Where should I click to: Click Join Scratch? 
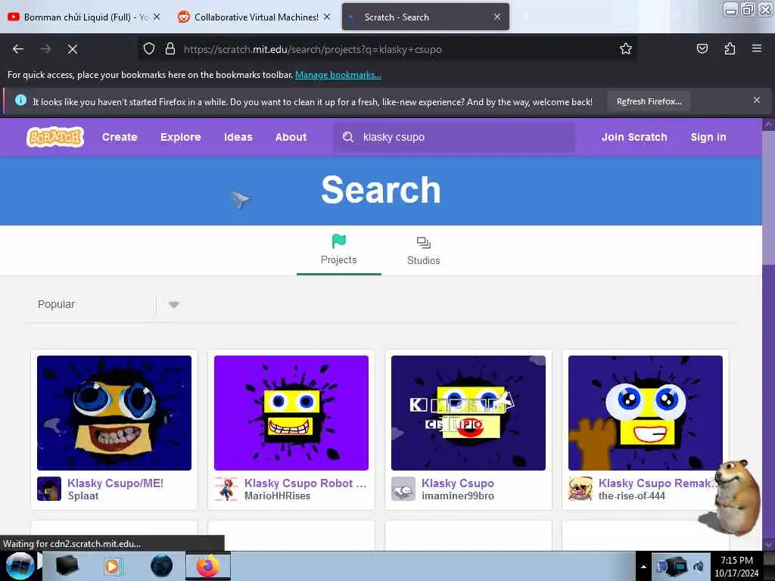pyautogui.click(x=634, y=138)
